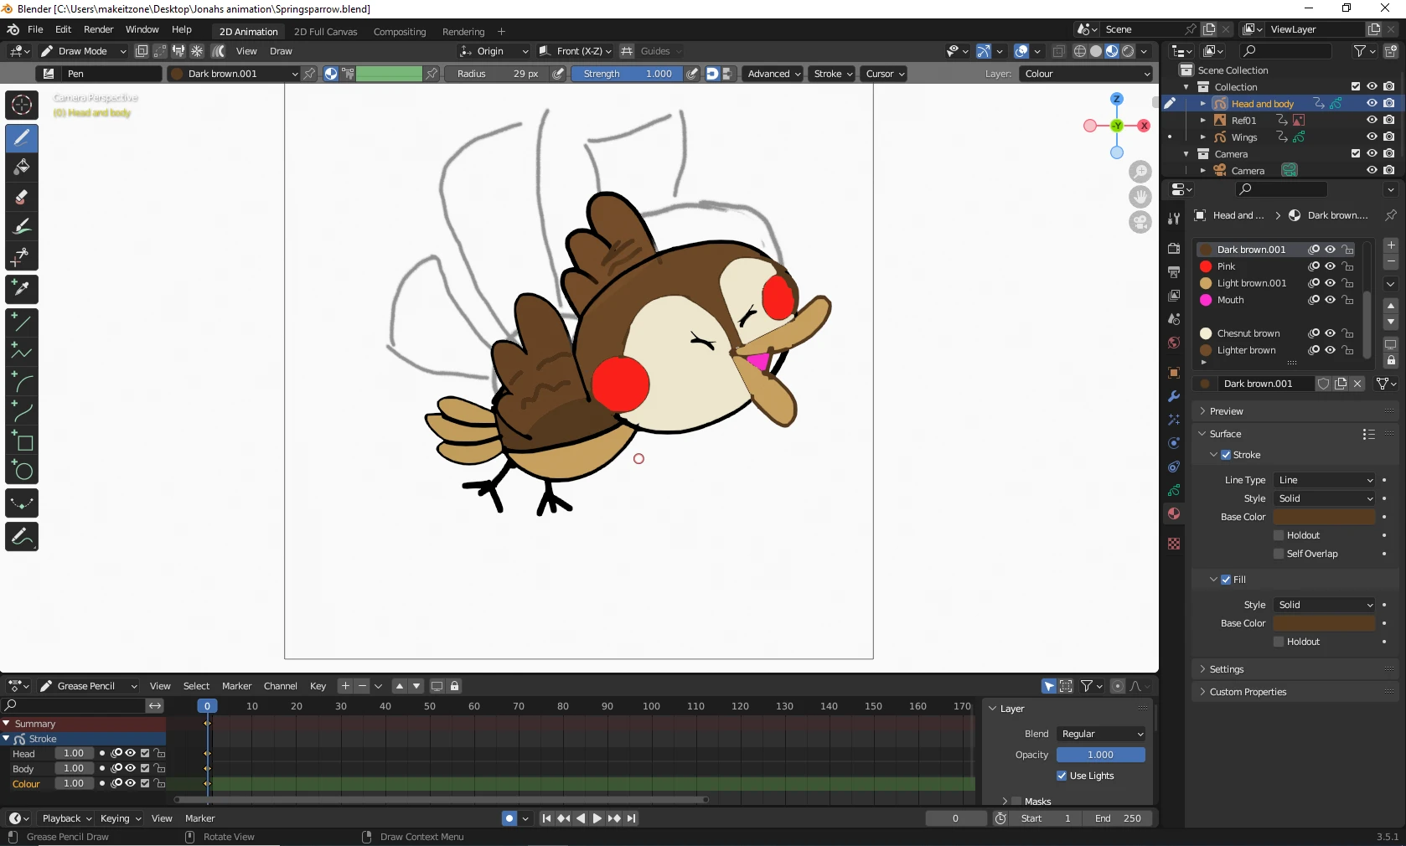1406x846 pixels.
Task: Hide the Wings object in outliner
Action: (x=1372, y=137)
